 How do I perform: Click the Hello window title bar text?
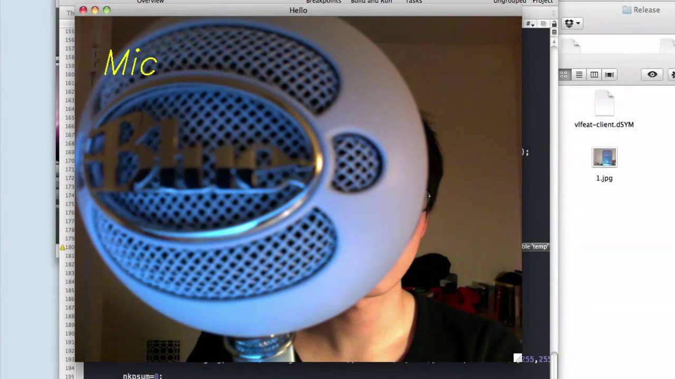(298, 11)
